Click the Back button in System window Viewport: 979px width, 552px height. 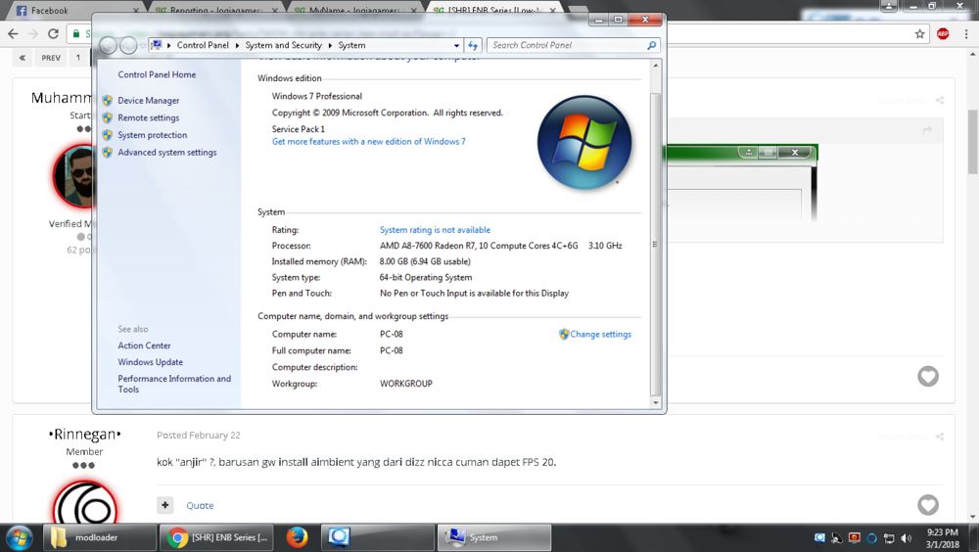coord(108,45)
